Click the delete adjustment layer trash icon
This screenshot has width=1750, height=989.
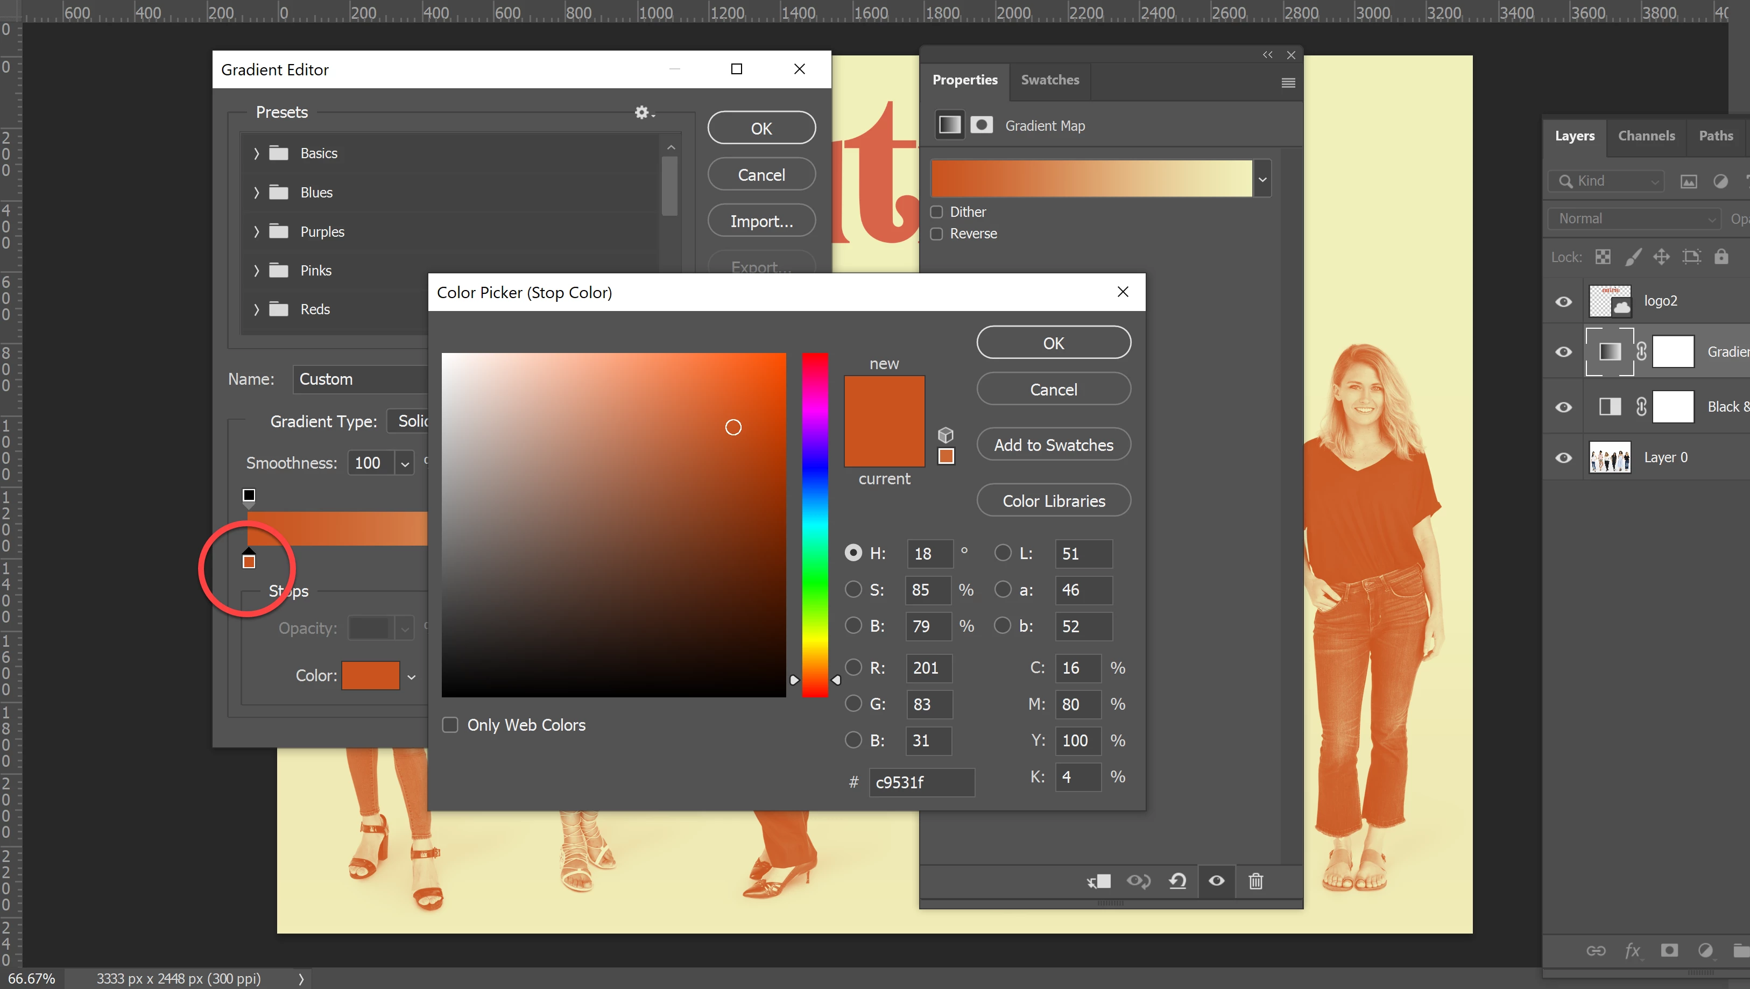pos(1255,881)
